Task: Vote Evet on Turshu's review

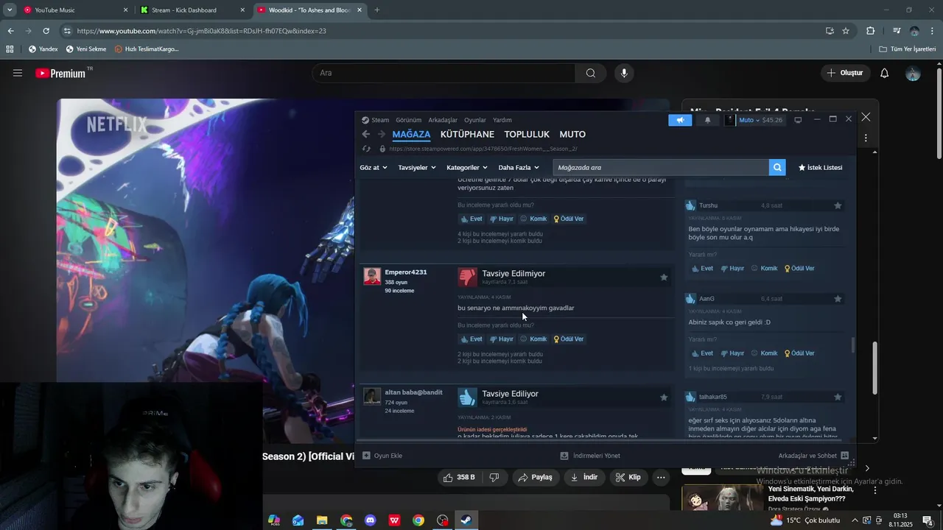Action: coord(702,269)
